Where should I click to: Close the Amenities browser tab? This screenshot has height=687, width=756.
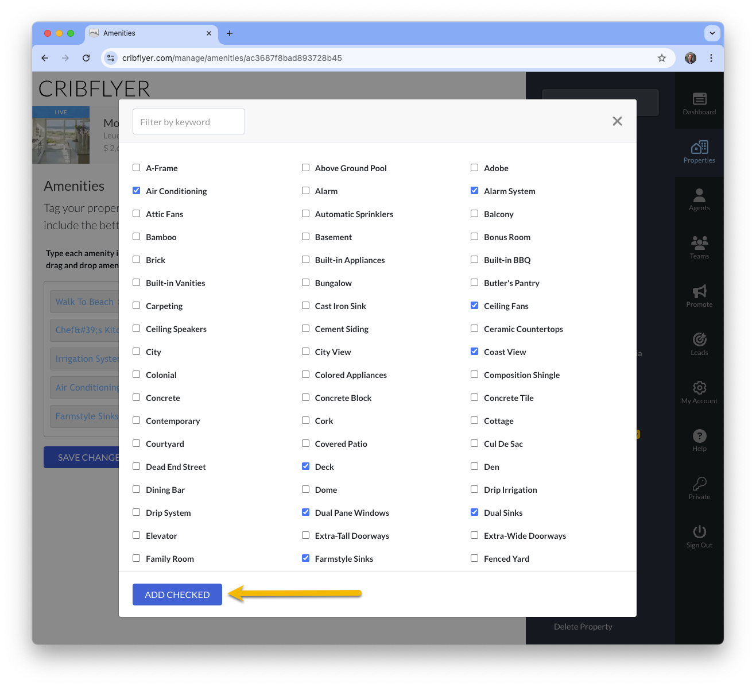[209, 33]
